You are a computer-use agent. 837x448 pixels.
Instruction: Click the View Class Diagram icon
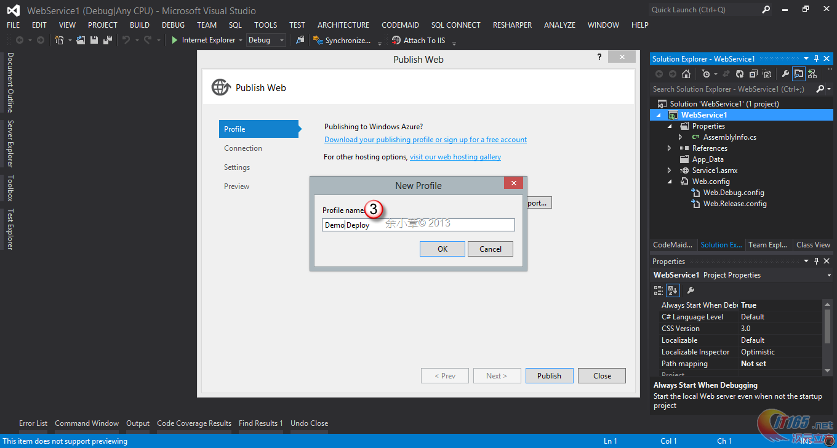pos(812,74)
